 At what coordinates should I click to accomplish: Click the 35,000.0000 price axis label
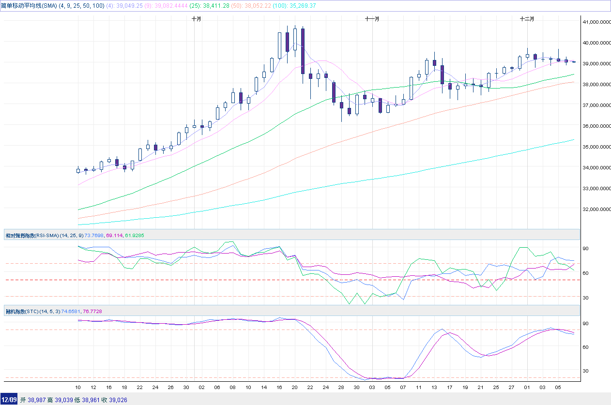pos(595,147)
